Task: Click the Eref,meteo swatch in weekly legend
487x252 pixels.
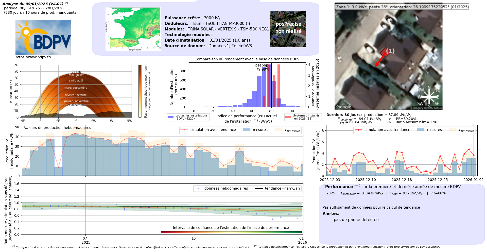Action: point(279,130)
